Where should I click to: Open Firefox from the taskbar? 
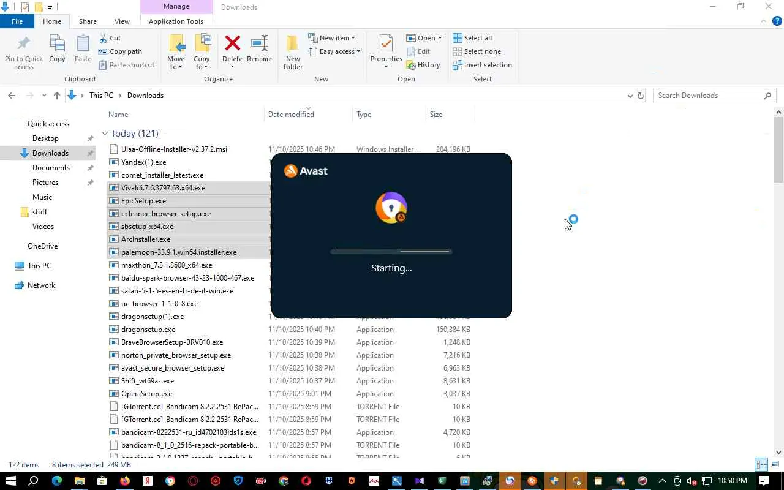tap(125, 481)
